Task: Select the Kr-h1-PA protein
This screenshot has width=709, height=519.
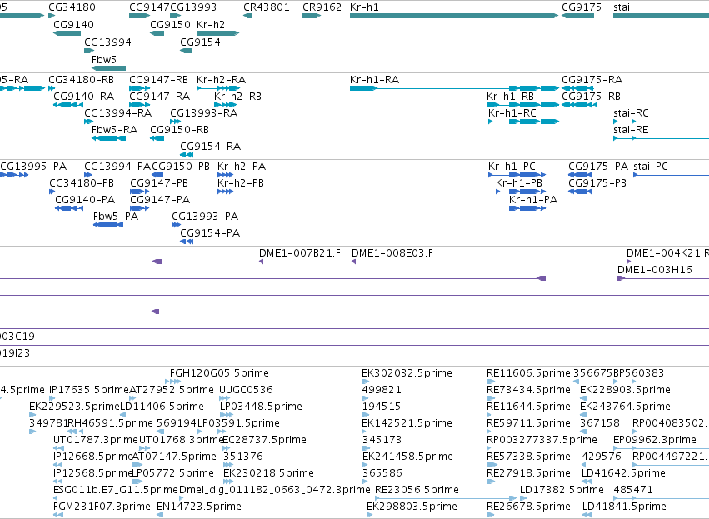Action: 527,208
